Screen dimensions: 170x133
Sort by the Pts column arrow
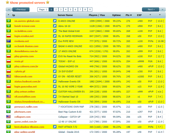(131, 15)
